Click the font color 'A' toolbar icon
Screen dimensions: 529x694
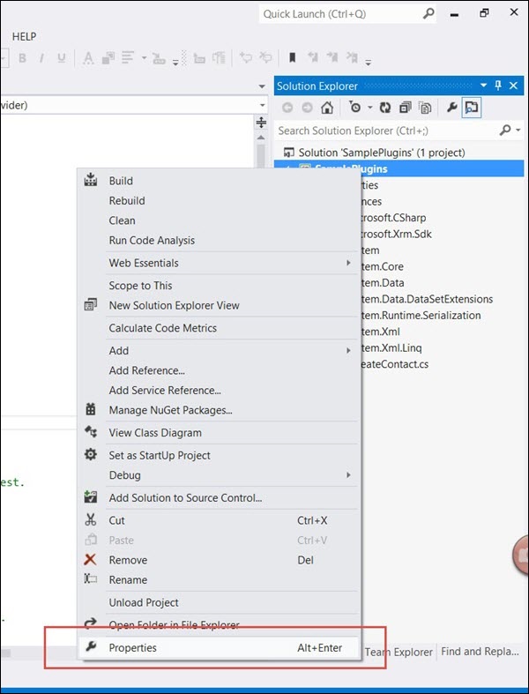tap(88, 58)
